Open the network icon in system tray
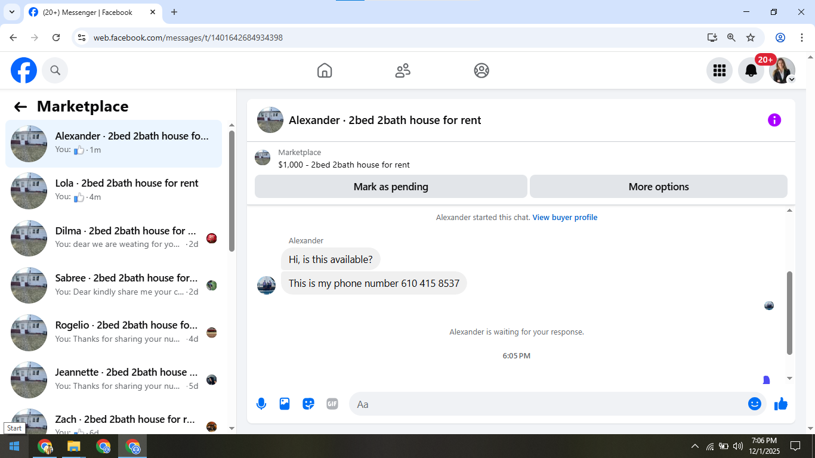 click(710, 446)
